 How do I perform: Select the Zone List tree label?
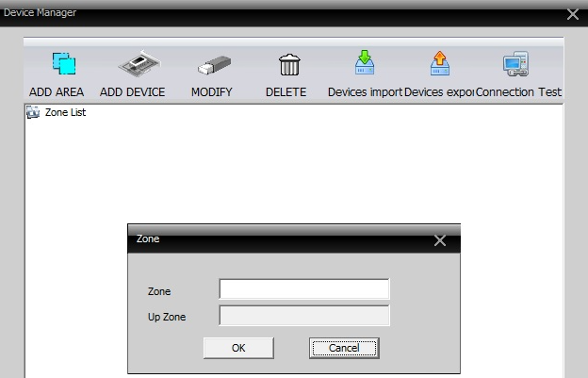(x=65, y=112)
